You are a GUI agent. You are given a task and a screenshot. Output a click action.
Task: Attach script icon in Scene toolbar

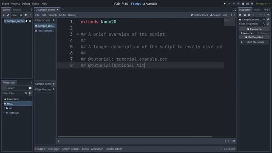click(25, 15)
